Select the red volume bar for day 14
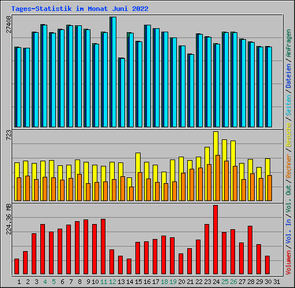295x288 pixels. pos(129,266)
